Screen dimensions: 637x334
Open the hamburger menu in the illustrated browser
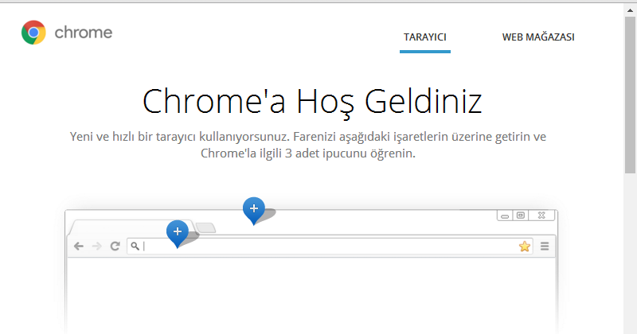[545, 247]
